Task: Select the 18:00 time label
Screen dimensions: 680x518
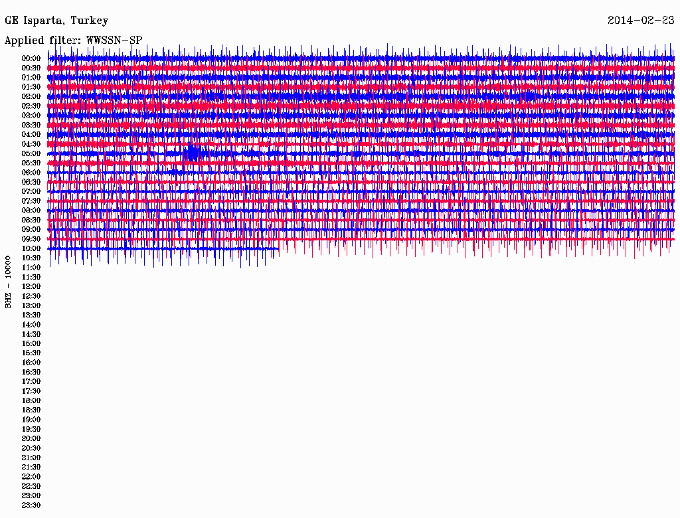Action: point(31,401)
